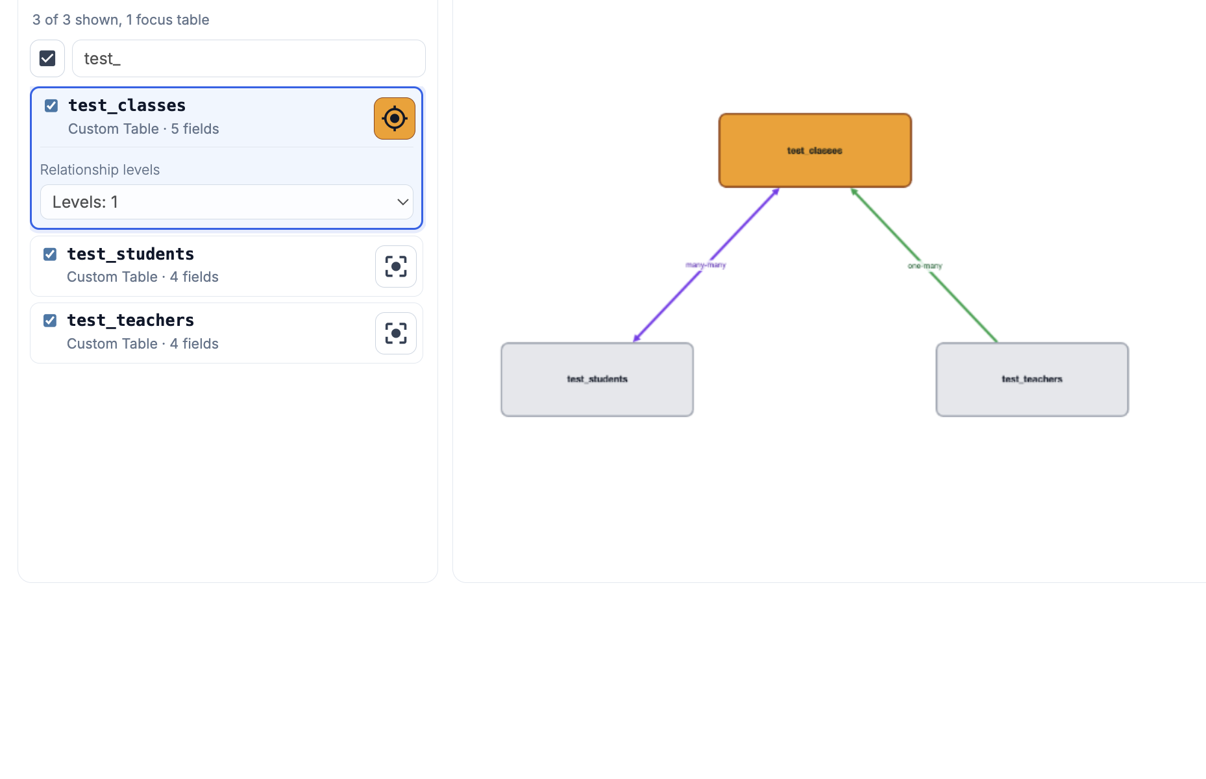Viewport: 1206px width, 779px height.
Task: Toggle the select-all tables checkbox
Action: pyautogui.click(x=47, y=58)
